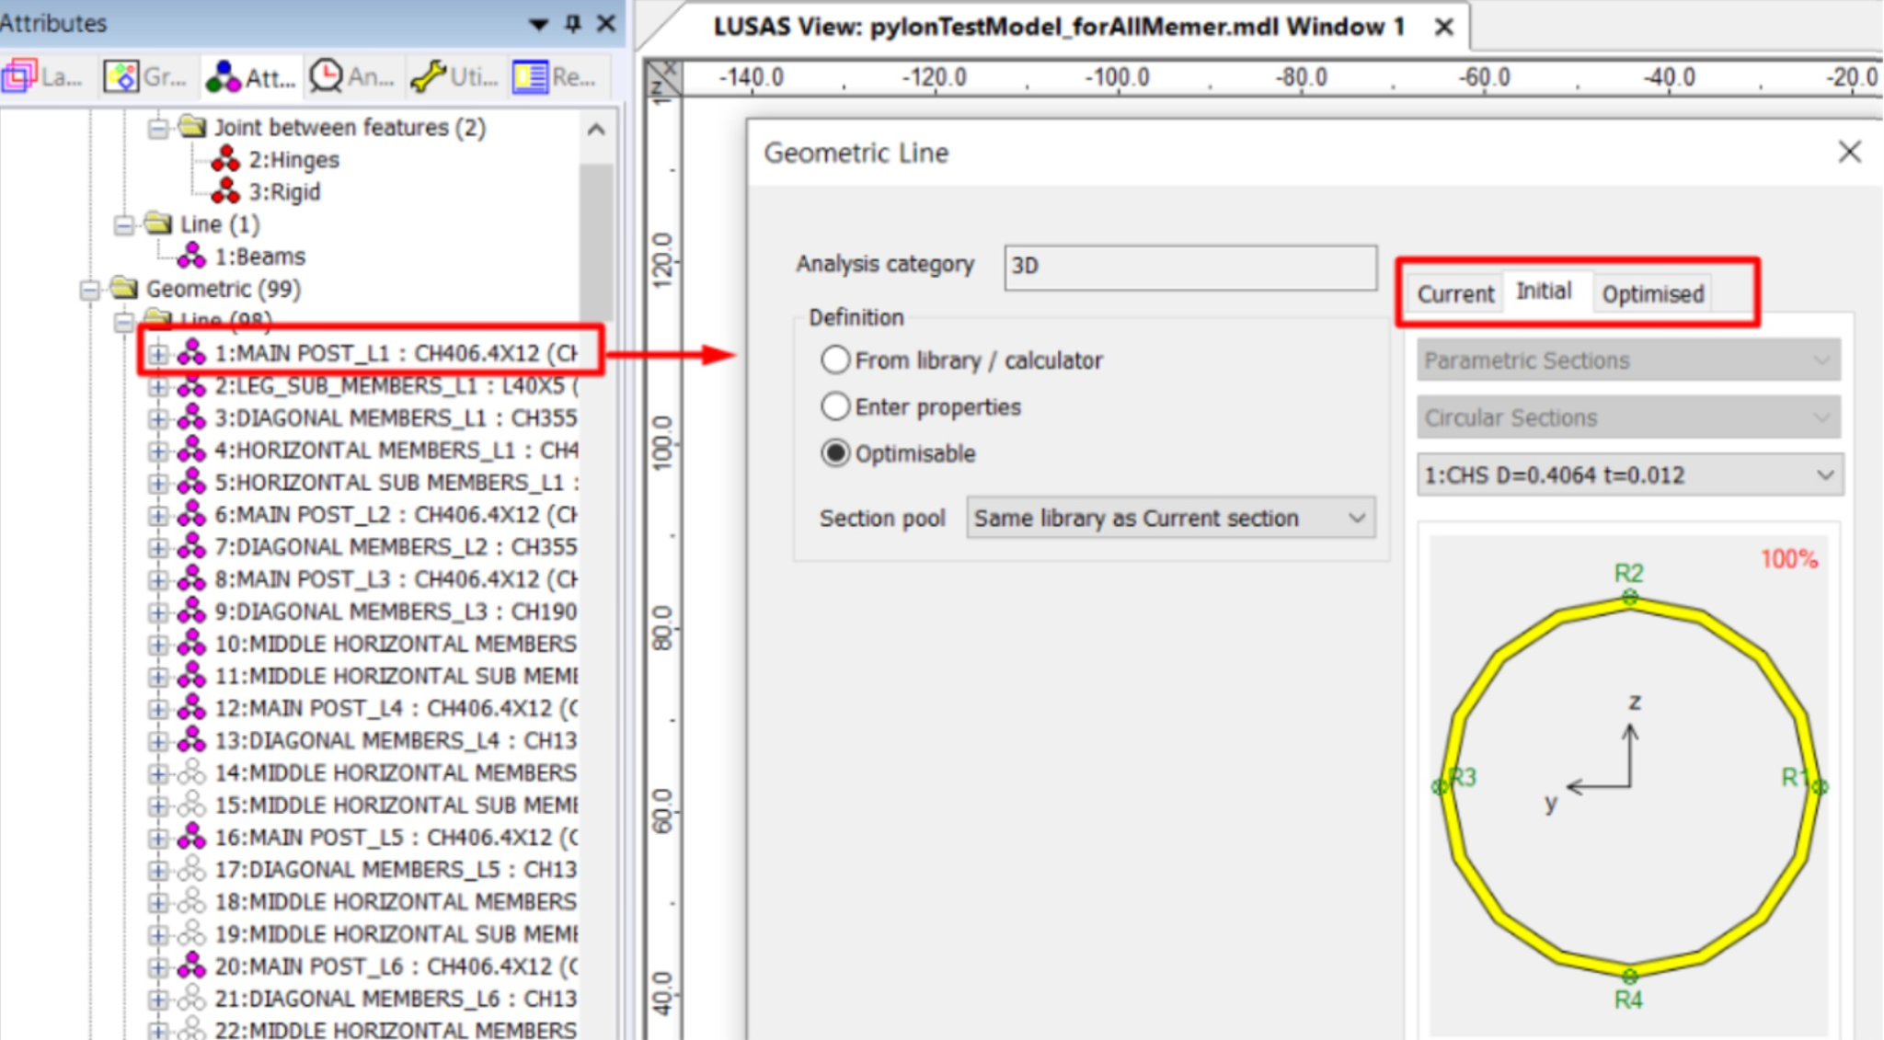The image size is (1884, 1040).
Task: Switch to the Current section tab
Action: [x=1454, y=294]
